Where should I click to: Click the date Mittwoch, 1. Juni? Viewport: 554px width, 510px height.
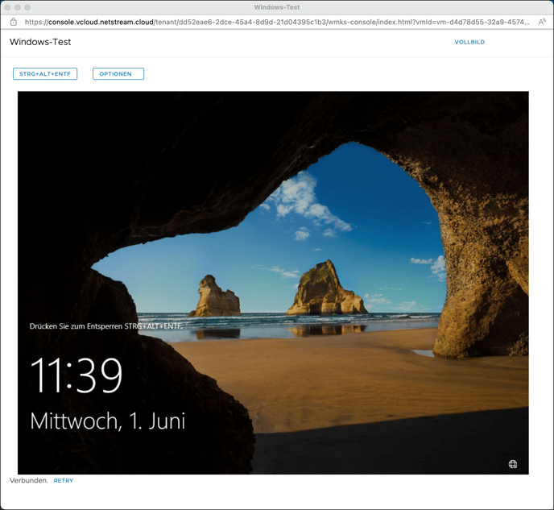(108, 421)
